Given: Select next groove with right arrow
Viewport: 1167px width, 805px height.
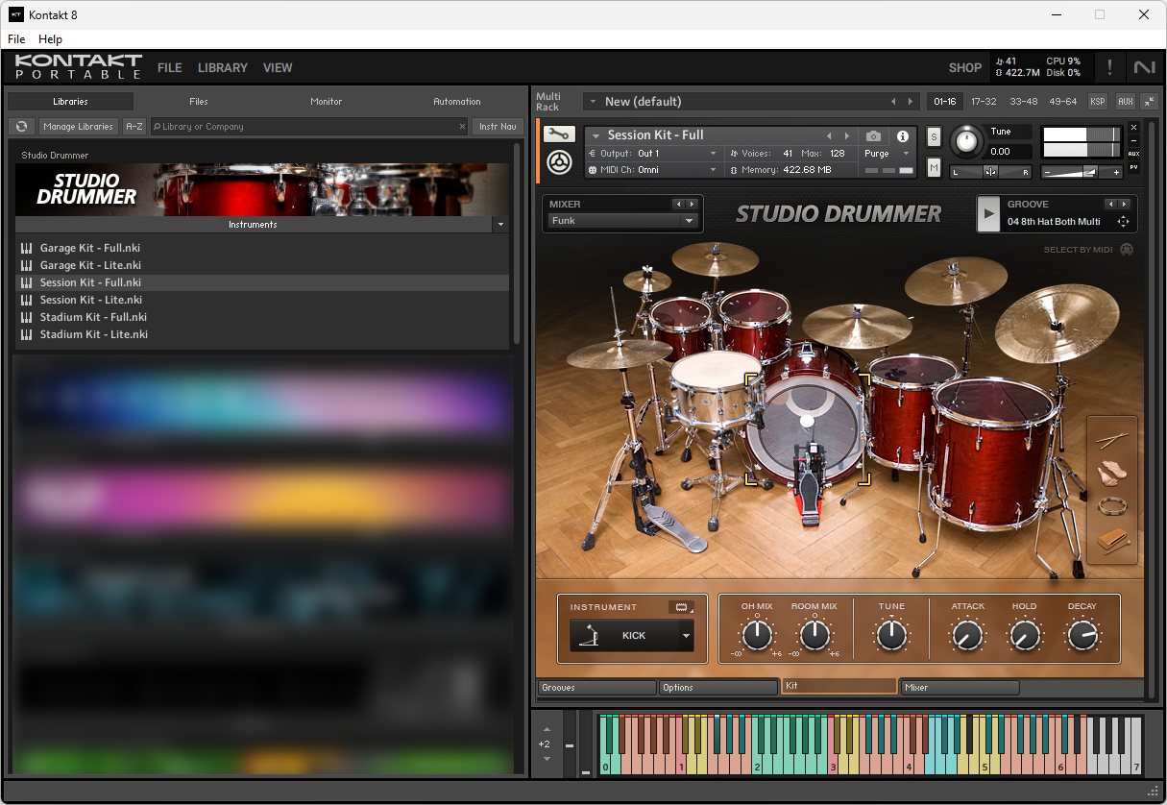Looking at the screenshot, I should pos(1123,204).
